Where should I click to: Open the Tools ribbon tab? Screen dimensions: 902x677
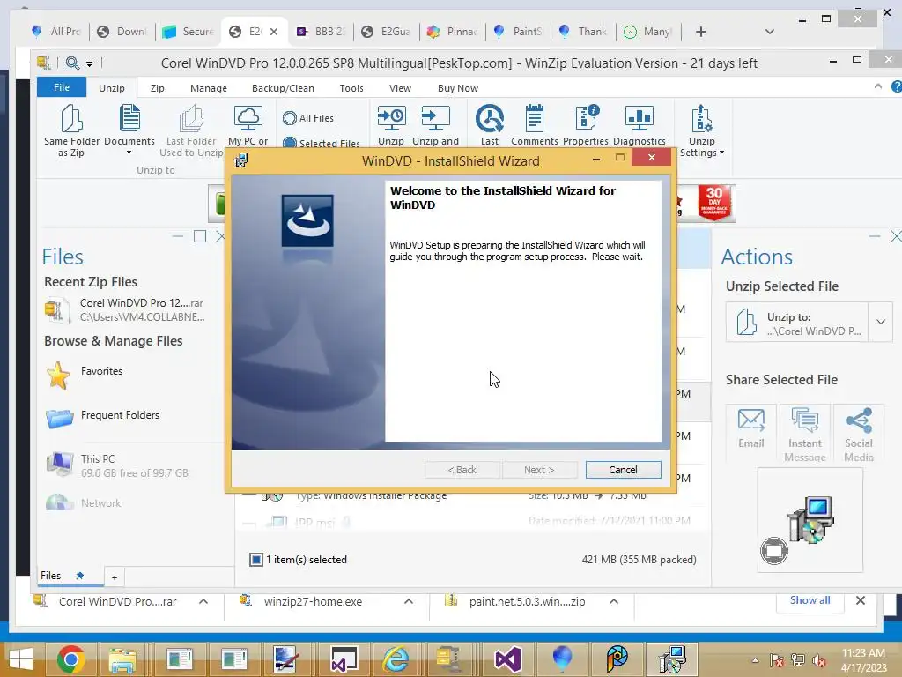click(351, 88)
